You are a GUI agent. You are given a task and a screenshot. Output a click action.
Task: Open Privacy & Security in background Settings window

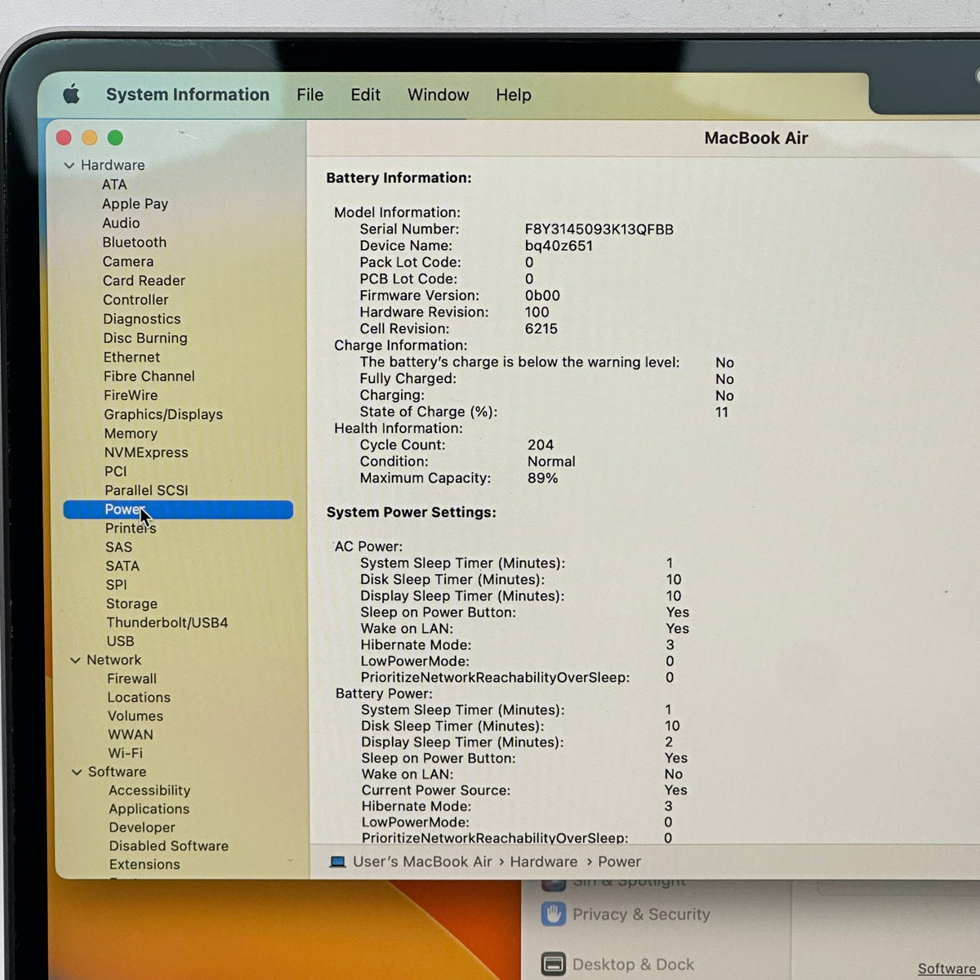tap(641, 915)
